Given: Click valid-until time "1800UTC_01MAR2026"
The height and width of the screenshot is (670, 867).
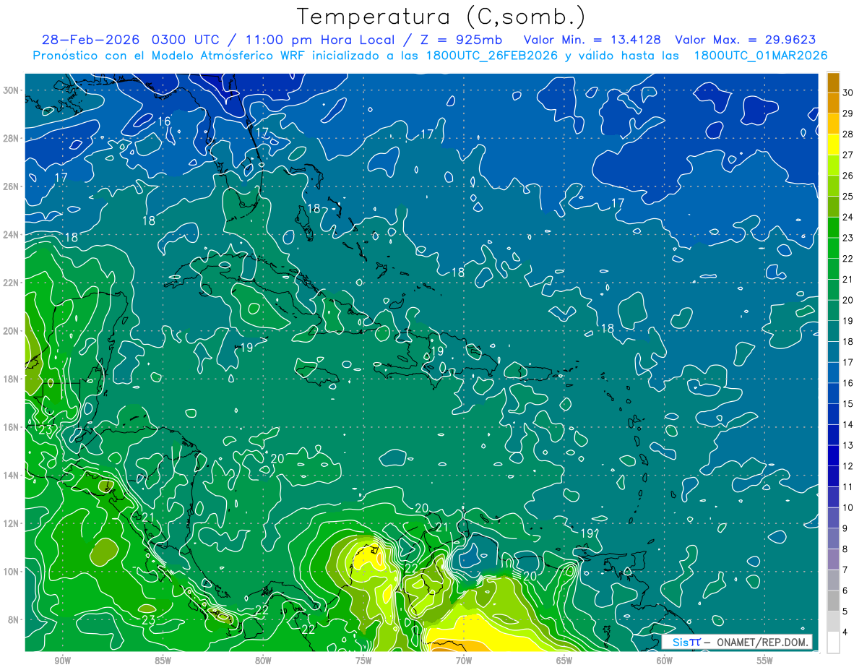Looking at the screenshot, I should (x=760, y=56).
